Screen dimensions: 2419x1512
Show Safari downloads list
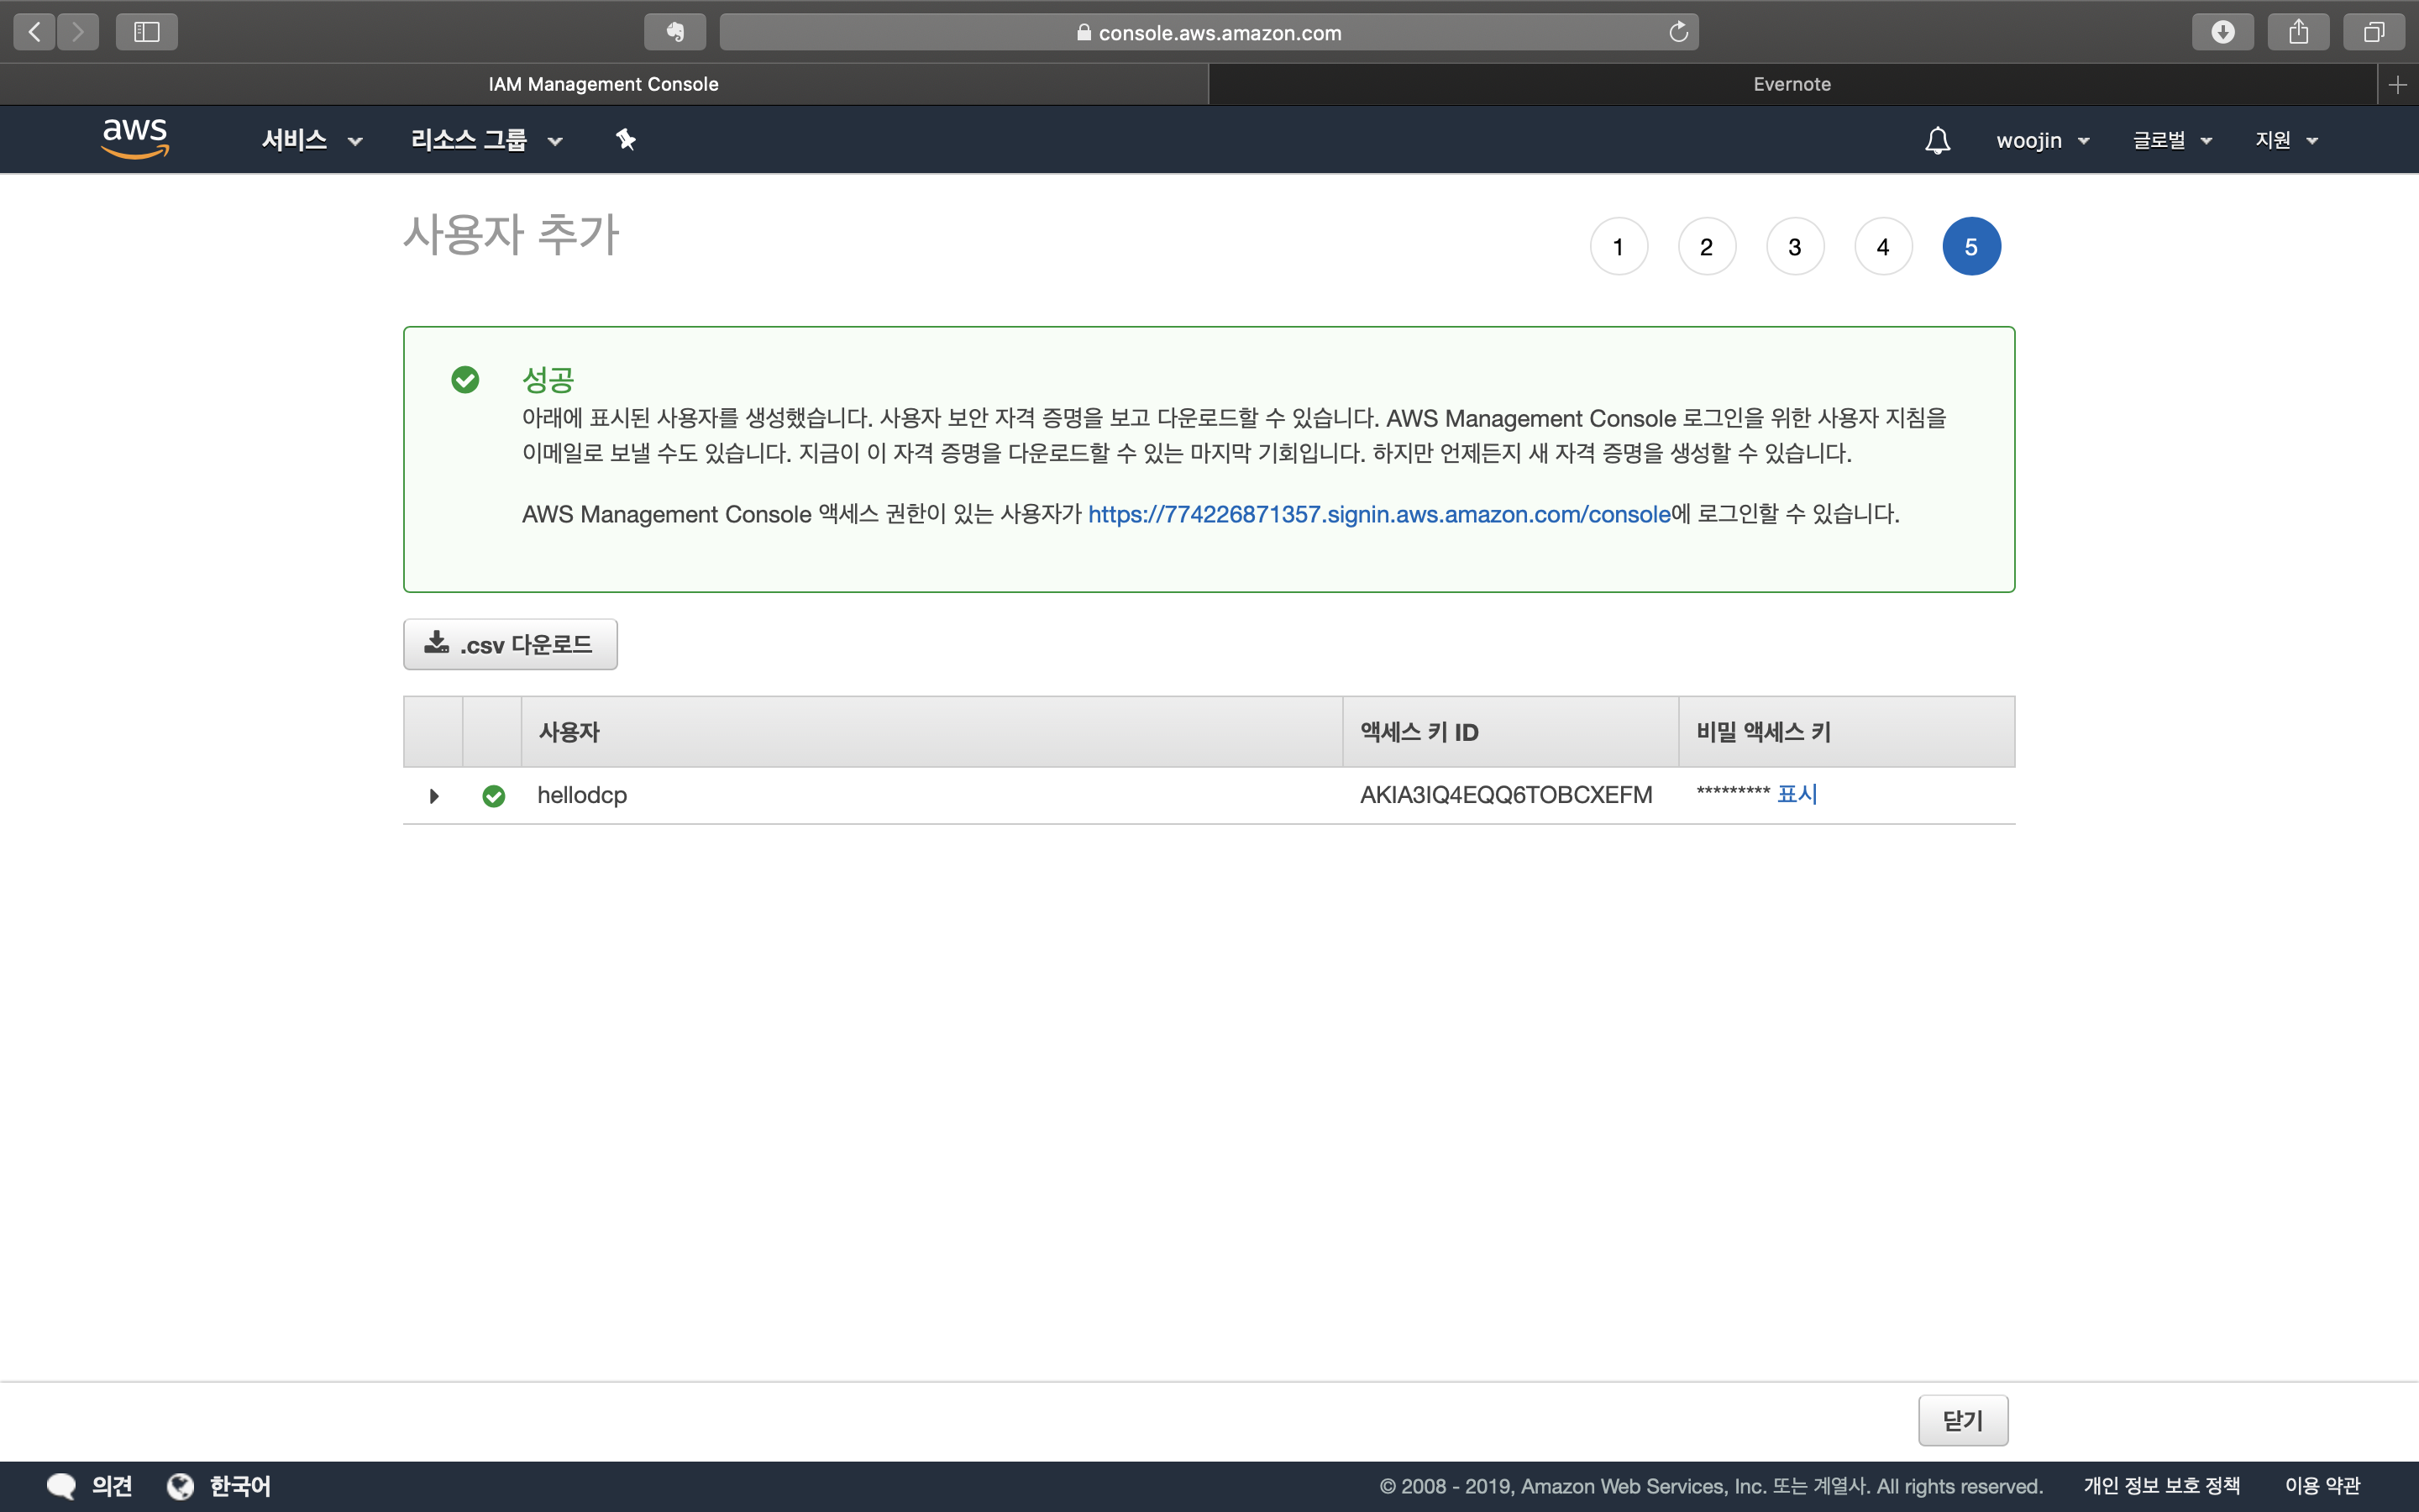click(2222, 32)
